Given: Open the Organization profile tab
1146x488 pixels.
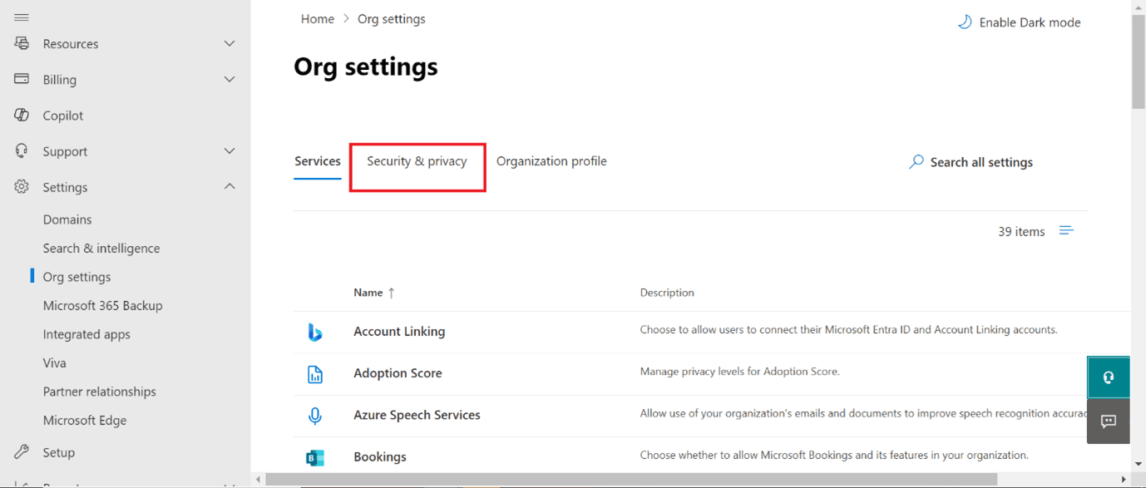Looking at the screenshot, I should coord(551,160).
